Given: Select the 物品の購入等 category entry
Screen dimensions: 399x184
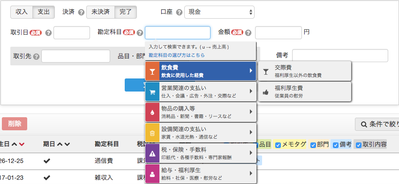Looking at the screenshot, I should [201, 112].
